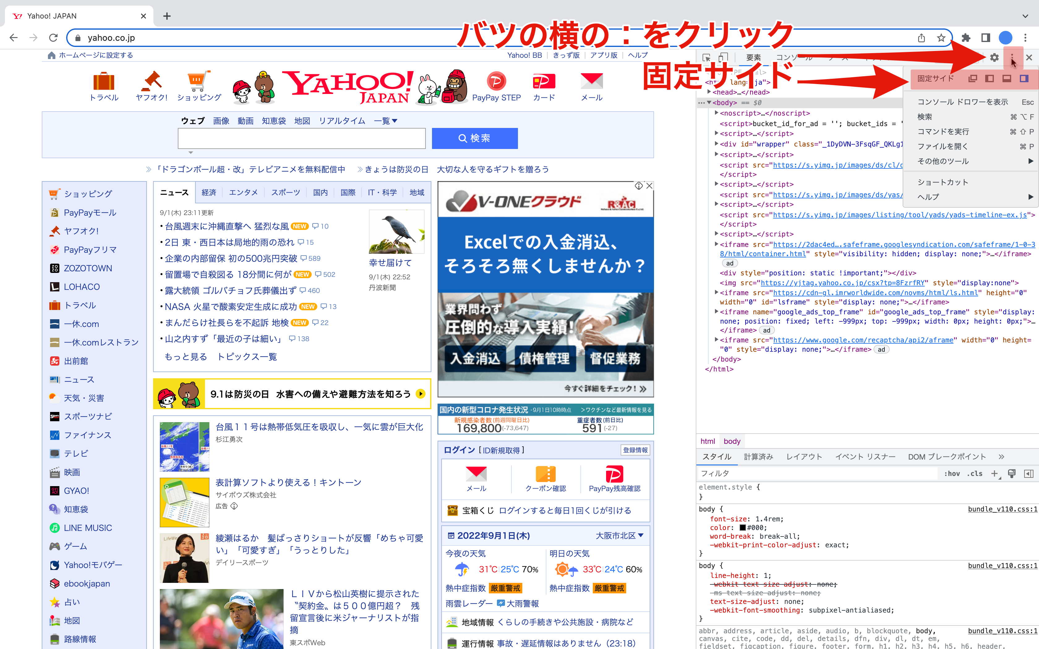Click ホームページに設定する link
Viewport: 1039px width, 649px height.
pyautogui.click(x=96, y=55)
